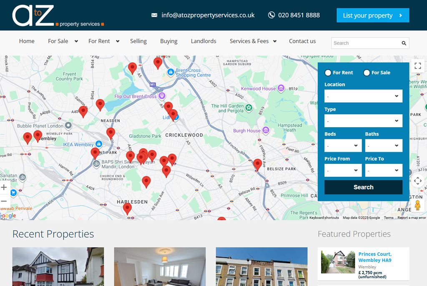Open the Selling menu item

point(138,41)
